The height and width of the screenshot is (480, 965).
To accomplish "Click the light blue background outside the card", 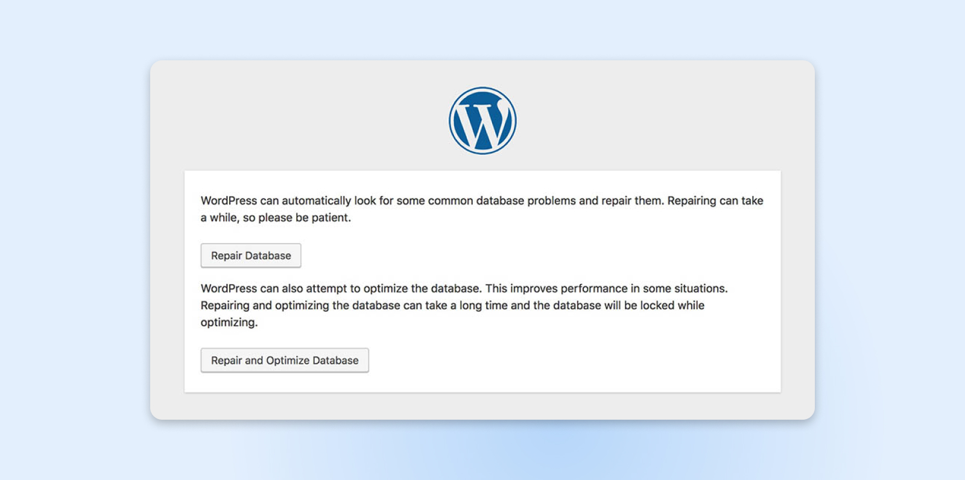I will point(72,241).
